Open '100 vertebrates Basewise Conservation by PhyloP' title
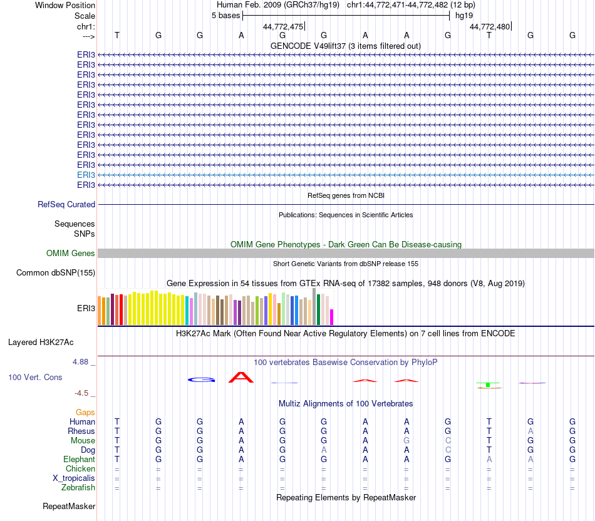Screen dimensions: 595x521 (x=346, y=363)
